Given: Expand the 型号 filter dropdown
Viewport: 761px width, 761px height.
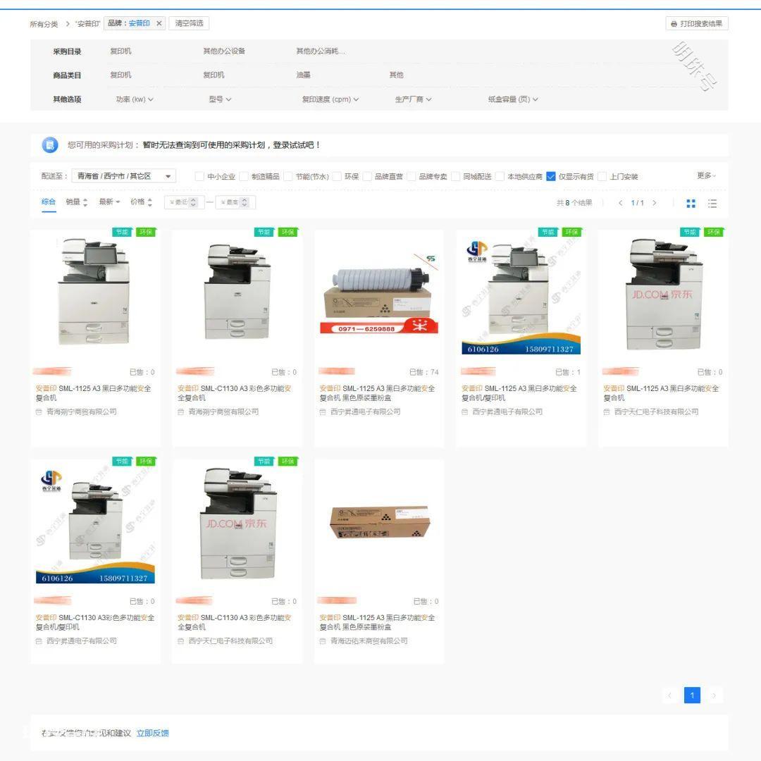Looking at the screenshot, I should coord(220,99).
